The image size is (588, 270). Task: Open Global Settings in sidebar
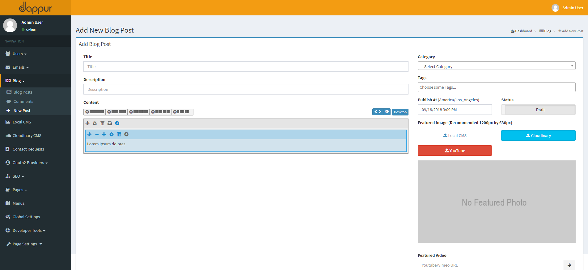pos(36,217)
